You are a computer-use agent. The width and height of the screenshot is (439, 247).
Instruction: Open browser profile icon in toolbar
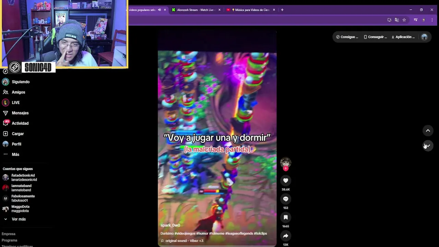(x=424, y=20)
